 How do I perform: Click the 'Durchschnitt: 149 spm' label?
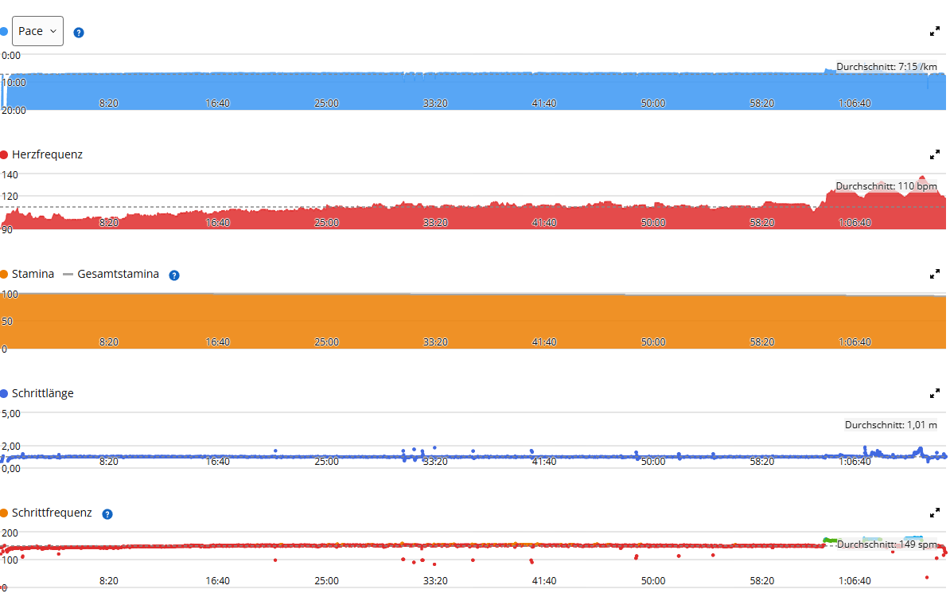click(887, 544)
